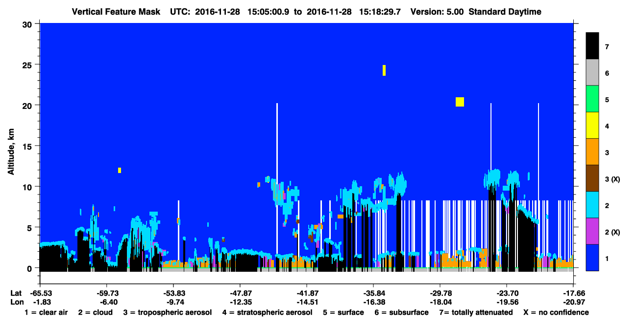The width and height of the screenshot is (637, 326).
Task: Click the magenta color bar segment labeled 2 (X)
Action: pyautogui.click(x=592, y=231)
